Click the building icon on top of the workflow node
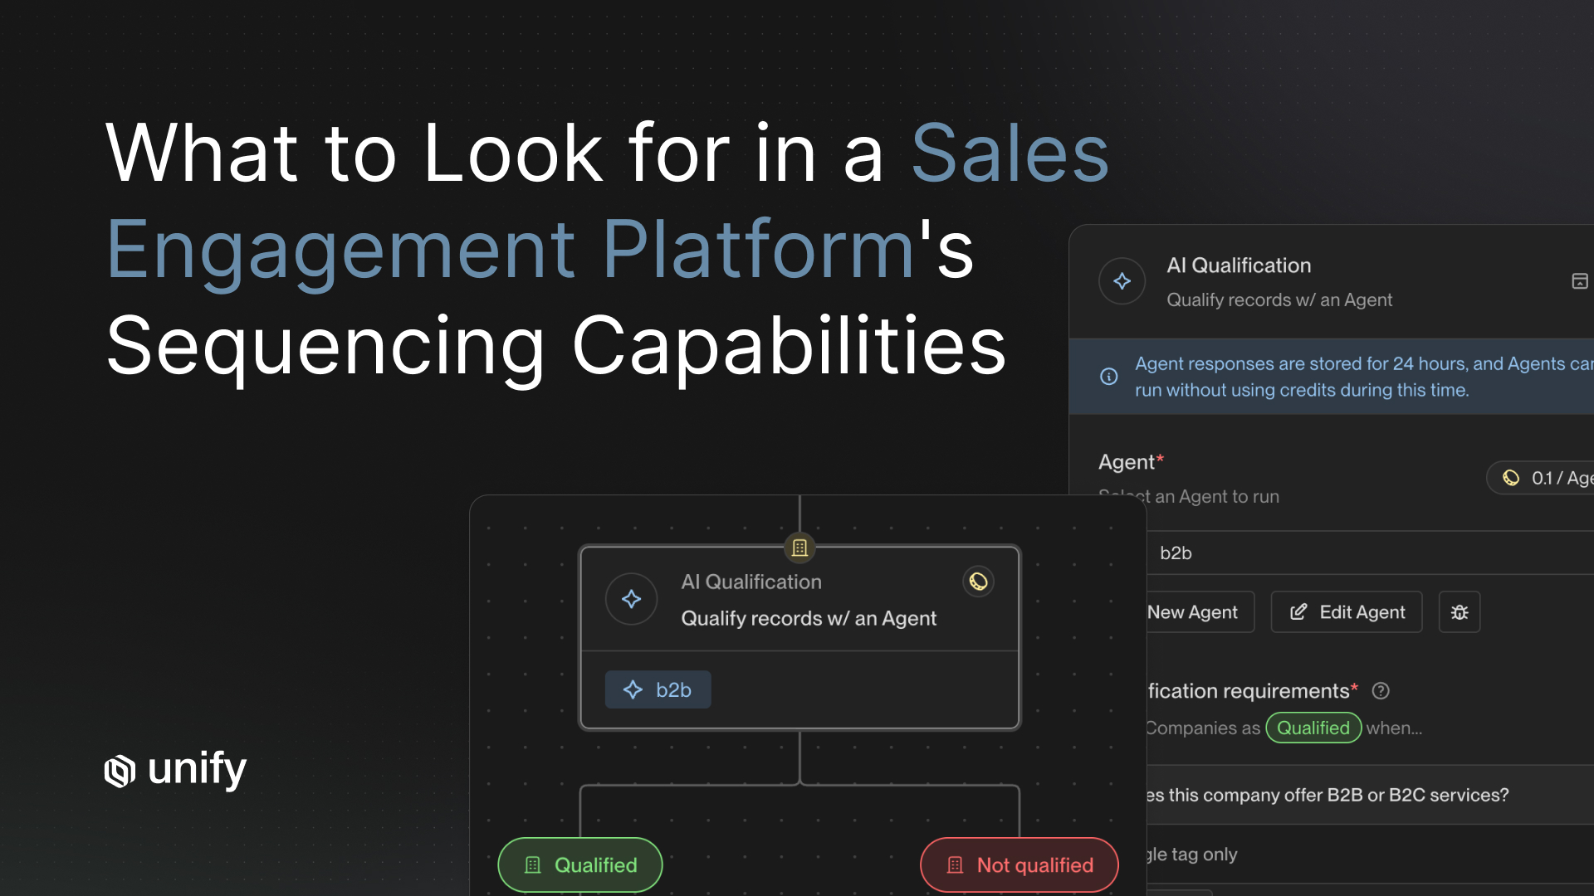This screenshot has height=896, width=1594. click(799, 548)
